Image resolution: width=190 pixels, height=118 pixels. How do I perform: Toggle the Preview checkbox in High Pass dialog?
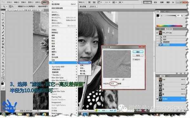[134, 59]
